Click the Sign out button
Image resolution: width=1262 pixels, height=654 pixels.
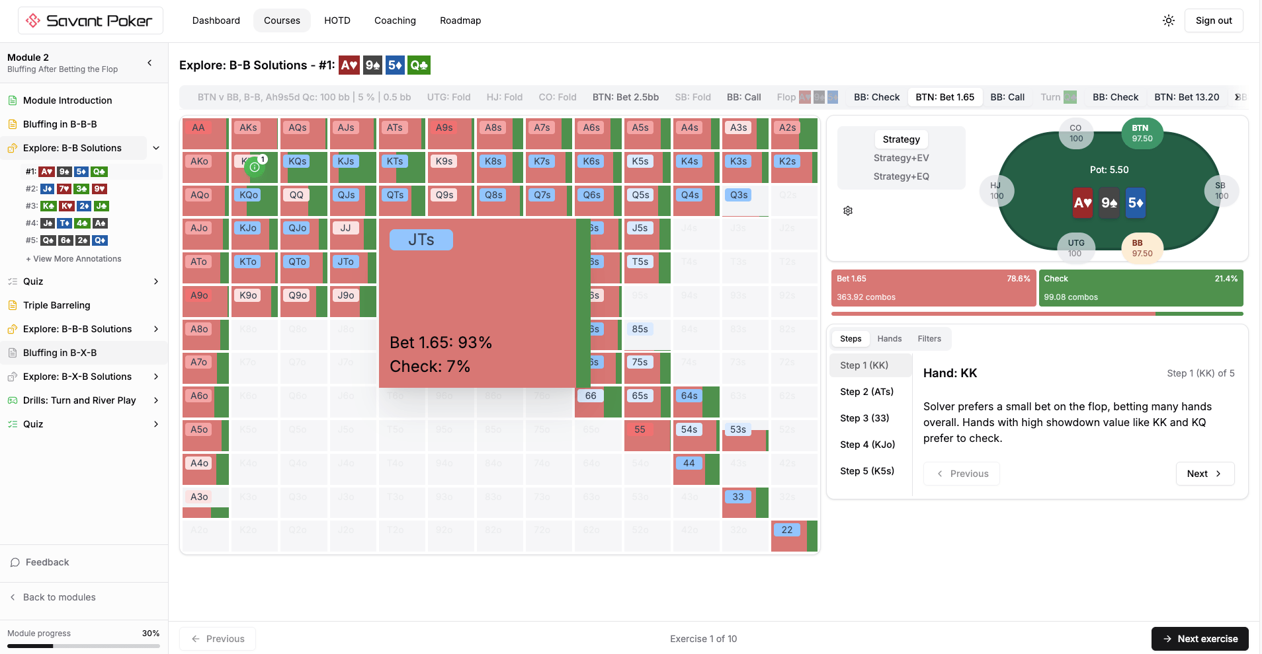(x=1213, y=20)
